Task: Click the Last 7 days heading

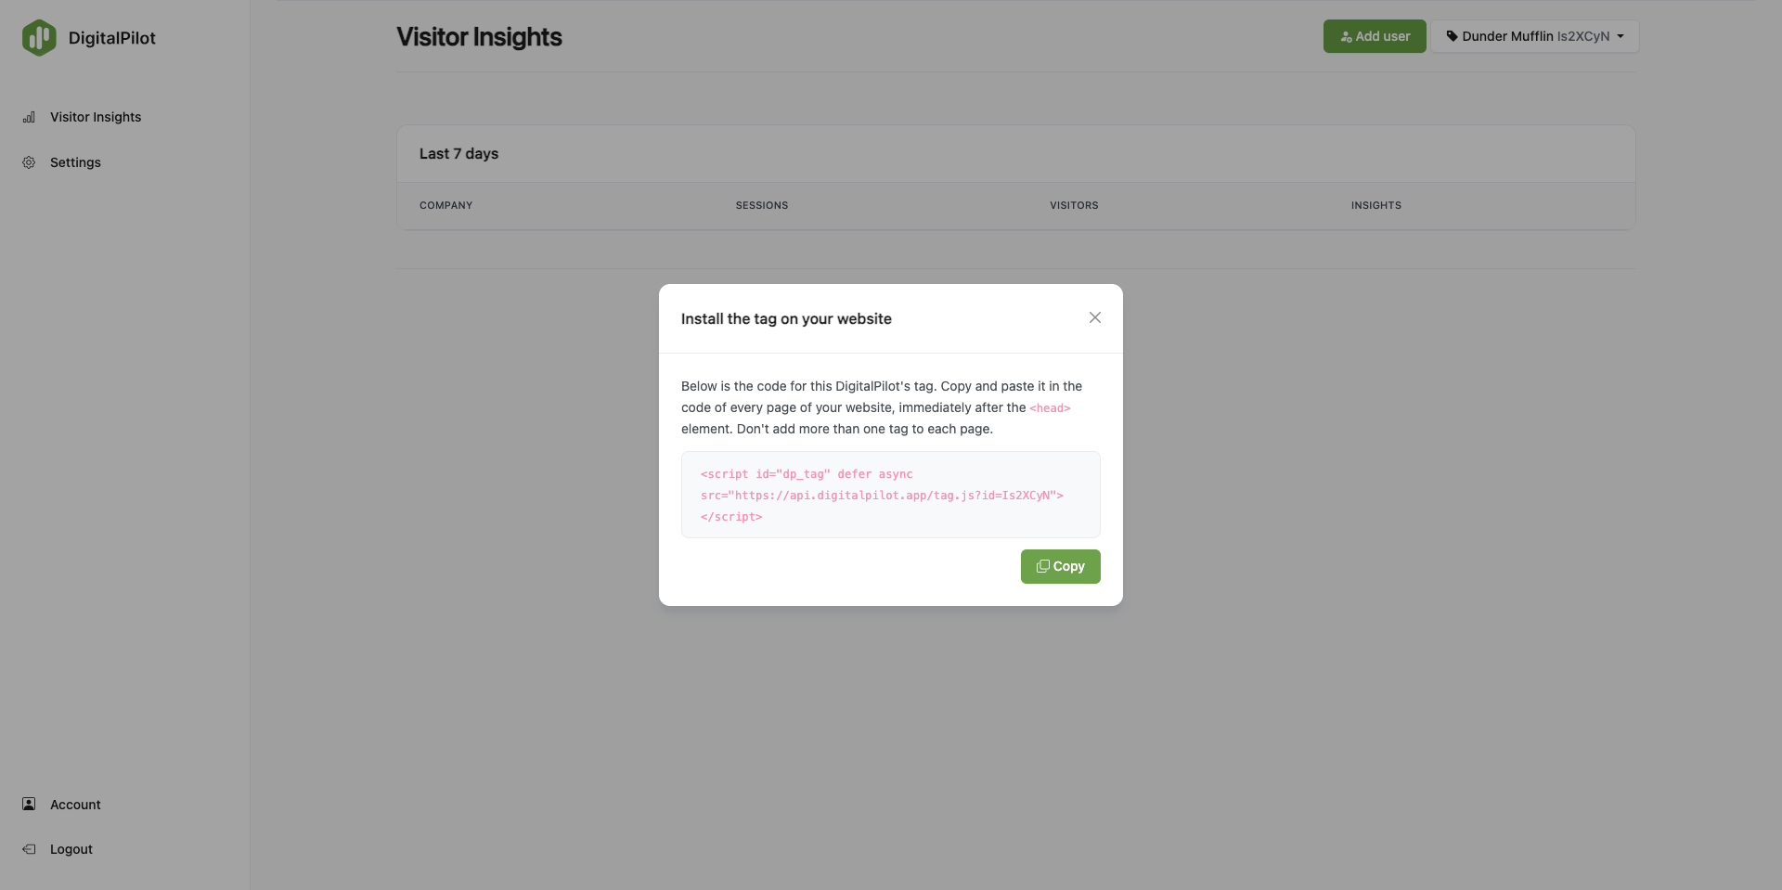Action: [458, 154]
